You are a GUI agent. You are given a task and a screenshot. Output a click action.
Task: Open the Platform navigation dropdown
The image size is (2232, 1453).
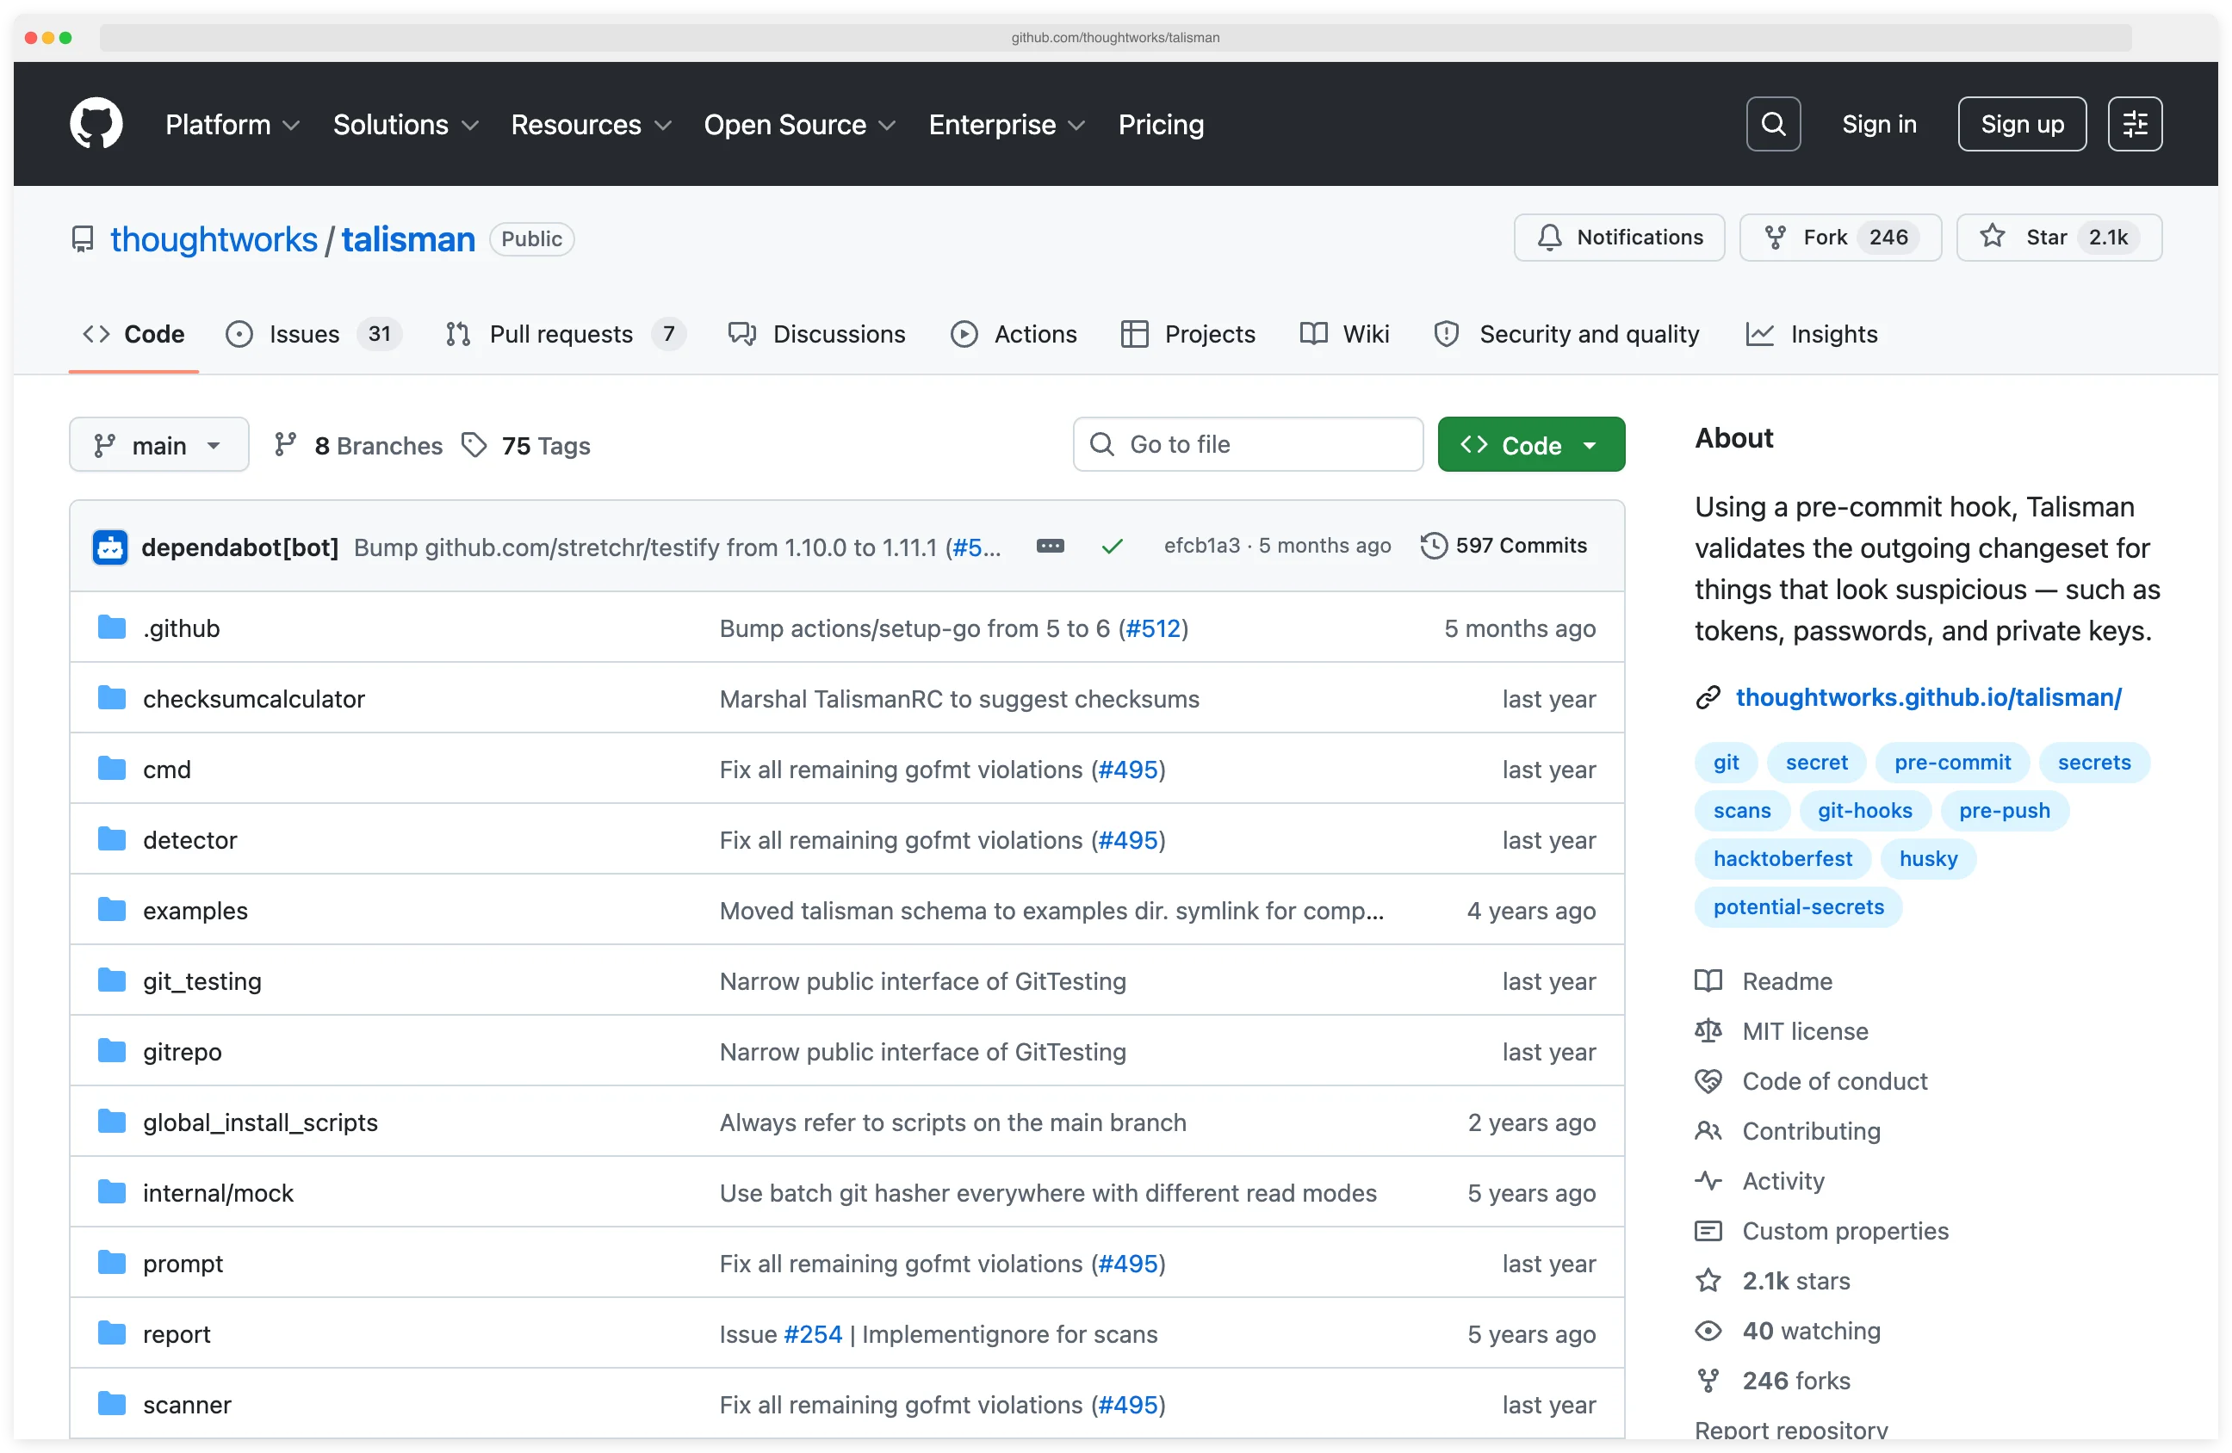[x=232, y=124]
